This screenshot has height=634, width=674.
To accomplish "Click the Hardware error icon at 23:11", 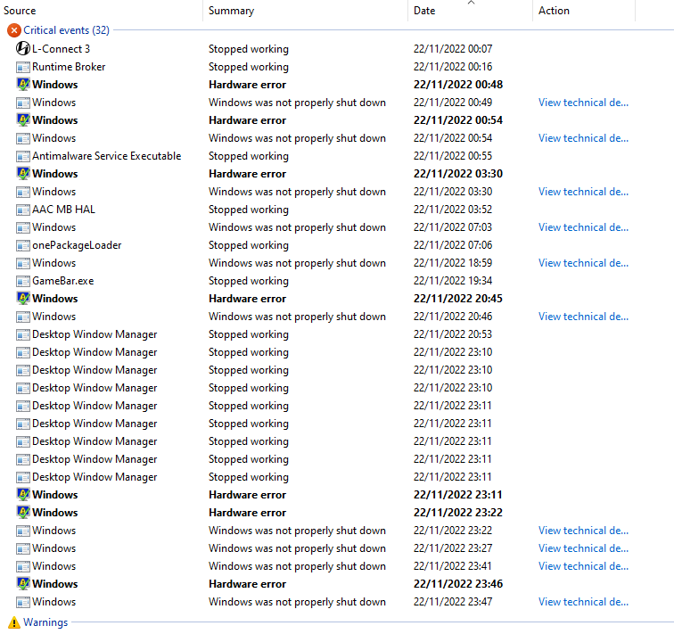I will coord(23,494).
